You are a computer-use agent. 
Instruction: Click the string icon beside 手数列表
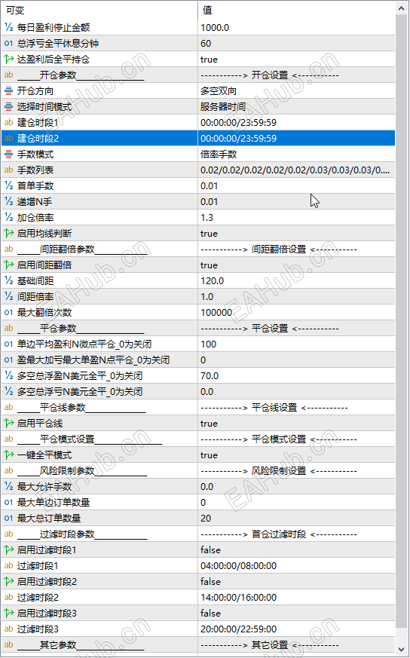8,170
